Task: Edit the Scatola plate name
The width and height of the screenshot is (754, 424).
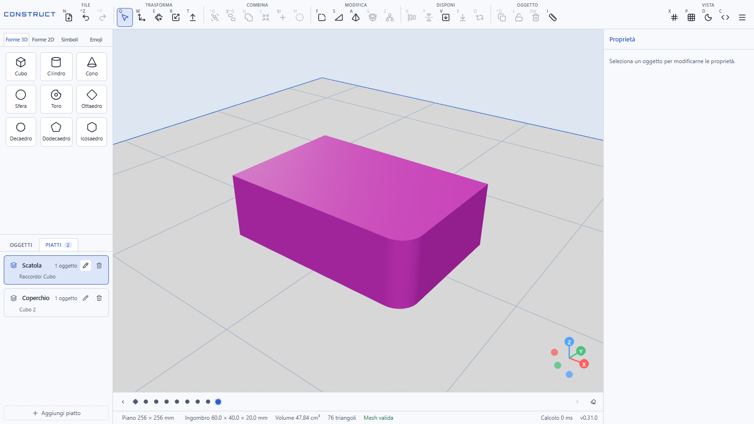Action: pyautogui.click(x=85, y=265)
